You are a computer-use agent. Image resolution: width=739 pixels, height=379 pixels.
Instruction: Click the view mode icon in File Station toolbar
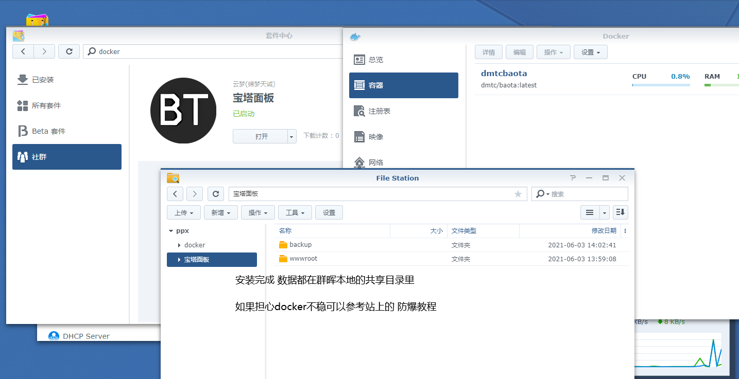[x=590, y=212]
